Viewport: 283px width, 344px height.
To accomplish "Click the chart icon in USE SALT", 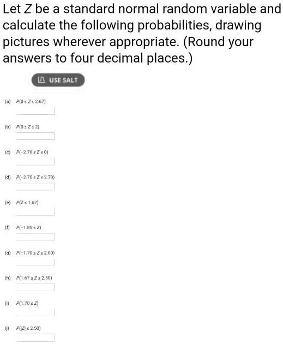I will (x=41, y=80).
